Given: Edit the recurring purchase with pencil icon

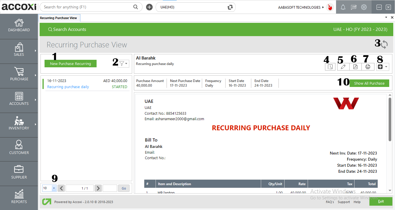Looking at the screenshot, I should point(343,67).
